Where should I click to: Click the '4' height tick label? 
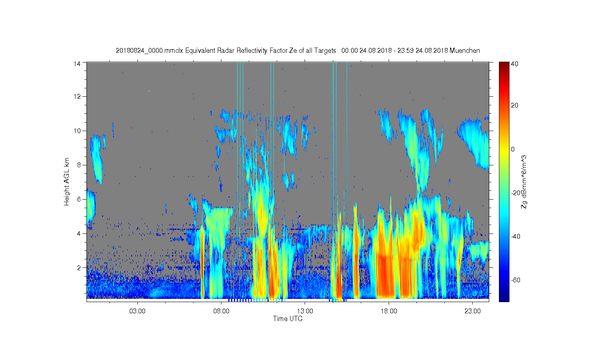79,234
